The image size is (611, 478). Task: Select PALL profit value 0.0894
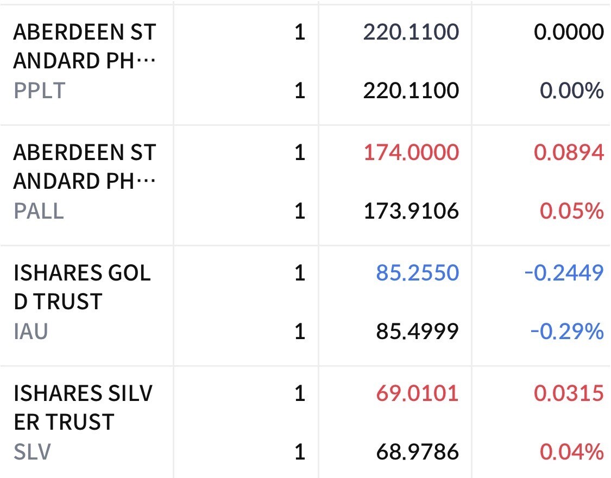tap(569, 152)
